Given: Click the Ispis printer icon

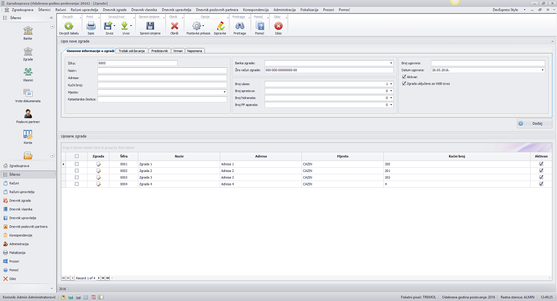Looking at the screenshot, I should (x=91, y=26).
